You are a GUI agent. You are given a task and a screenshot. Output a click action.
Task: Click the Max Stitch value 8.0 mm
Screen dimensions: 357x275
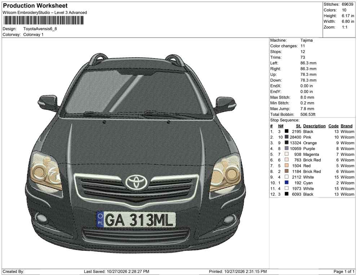307,97
